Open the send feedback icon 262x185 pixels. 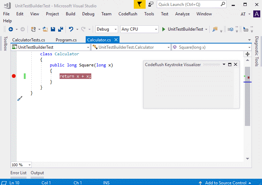pyautogui.click(x=151, y=5)
